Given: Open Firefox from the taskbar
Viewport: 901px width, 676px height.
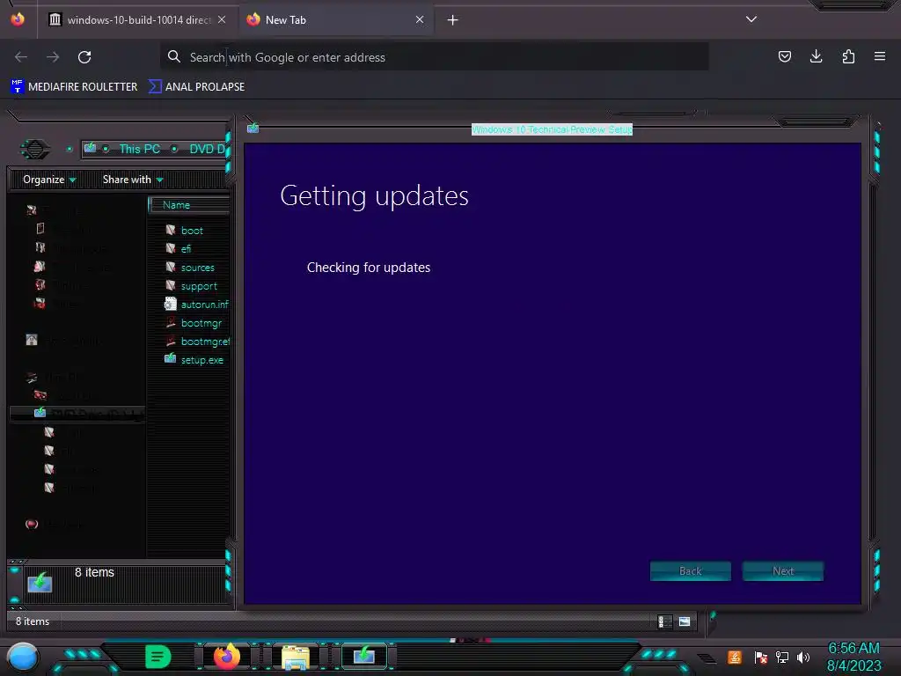Looking at the screenshot, I should tap(226, 657).
